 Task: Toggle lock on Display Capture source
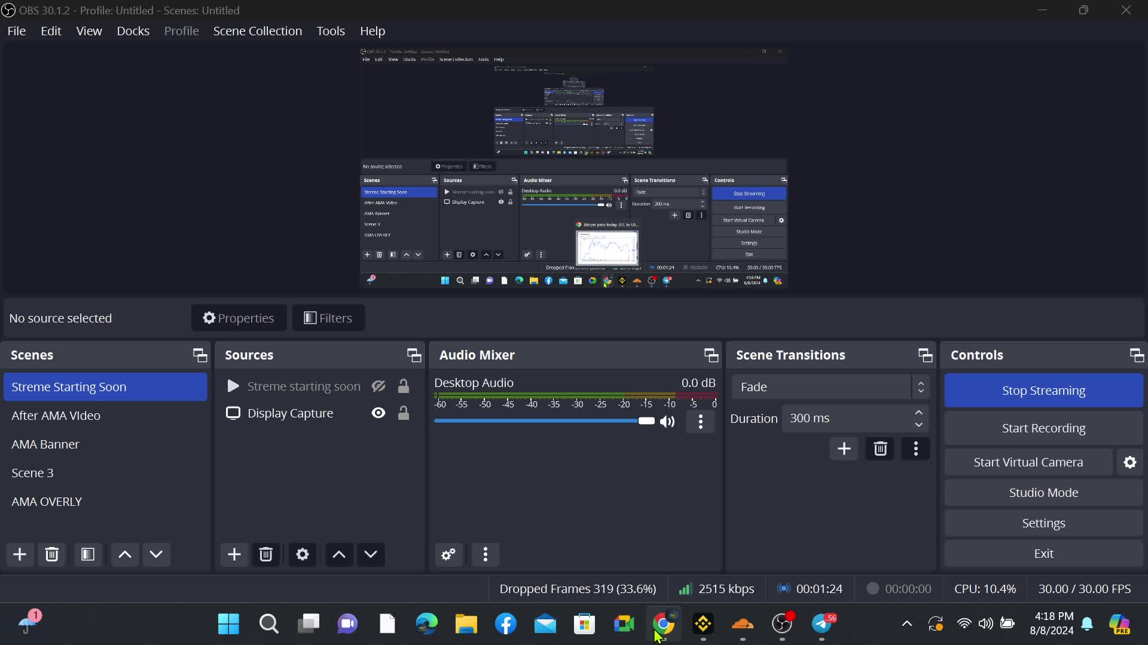(x=403, y=413)
